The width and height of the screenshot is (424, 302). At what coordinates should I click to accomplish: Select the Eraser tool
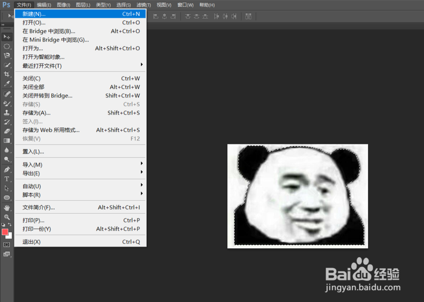coord(7,131)
